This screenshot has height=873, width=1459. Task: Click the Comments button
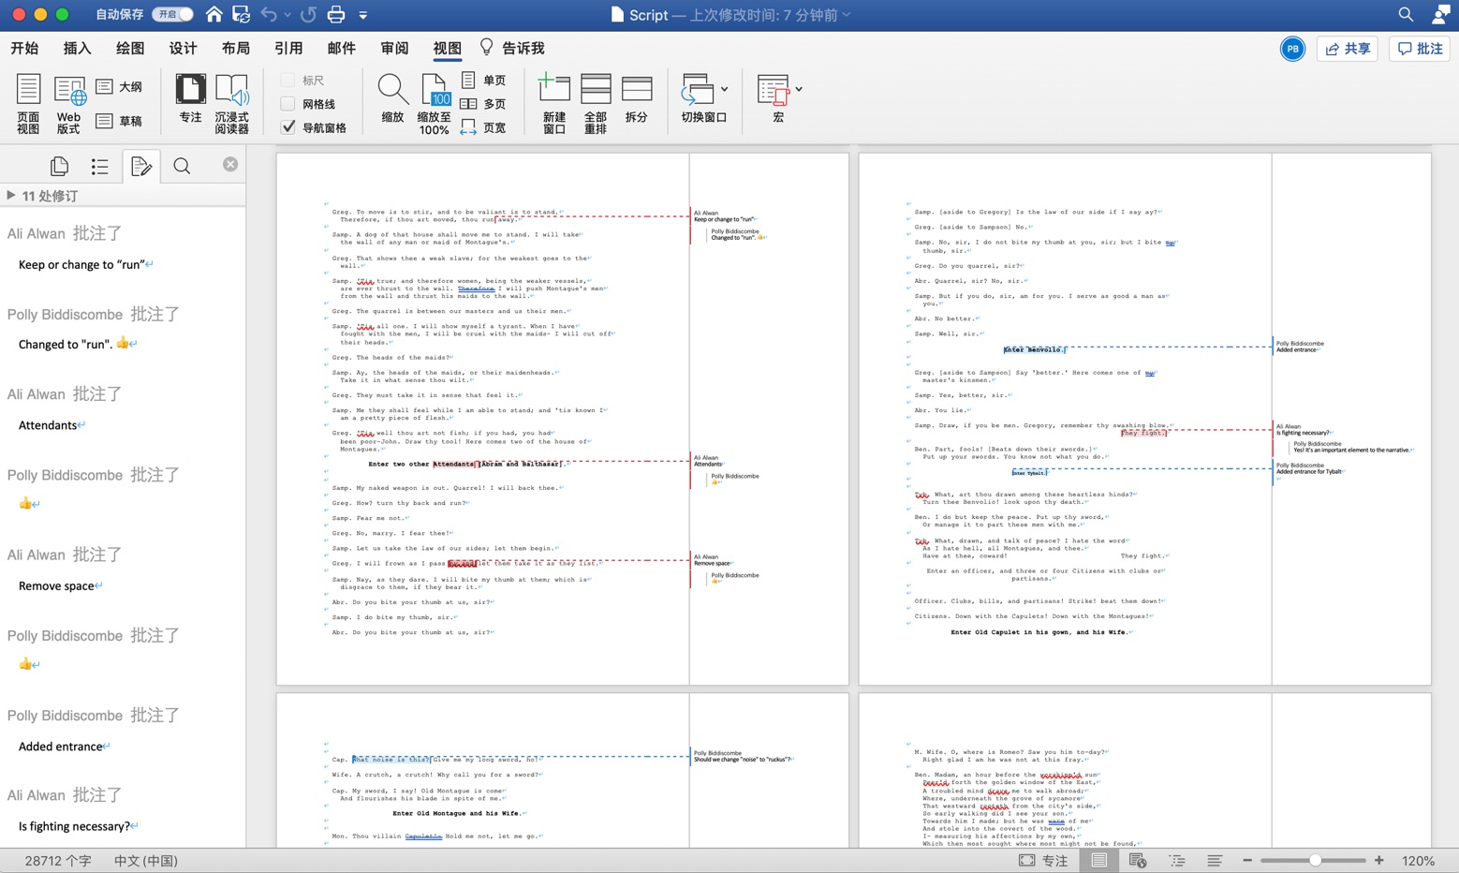pyautogui.click(x=1420, y=49)
